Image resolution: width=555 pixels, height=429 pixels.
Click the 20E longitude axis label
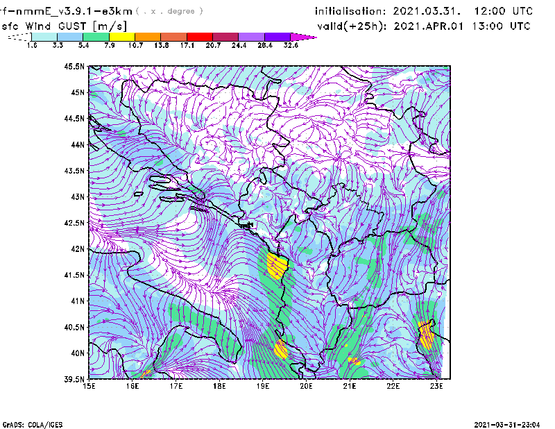pyautogui.click(x=306, y=386)
